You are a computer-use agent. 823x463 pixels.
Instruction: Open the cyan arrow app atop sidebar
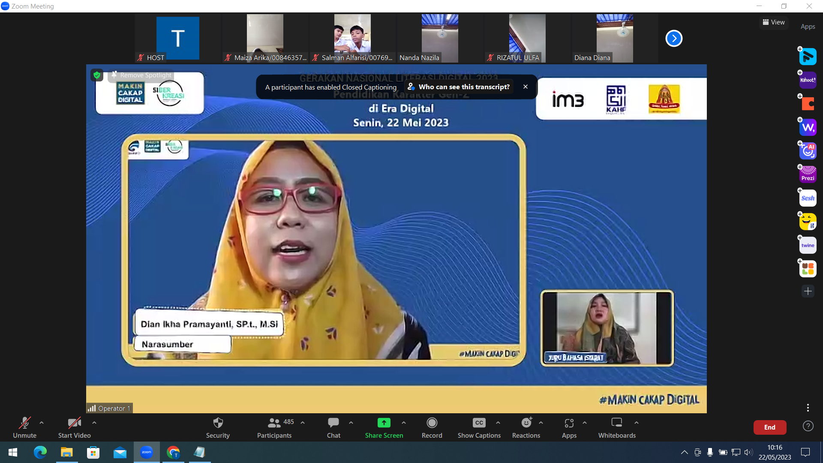[808, 57]
